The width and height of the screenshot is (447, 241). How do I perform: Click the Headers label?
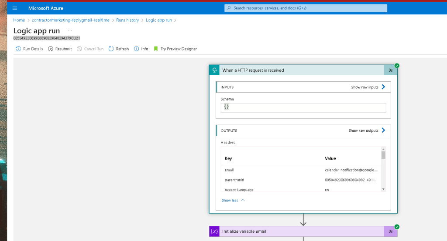228,142
